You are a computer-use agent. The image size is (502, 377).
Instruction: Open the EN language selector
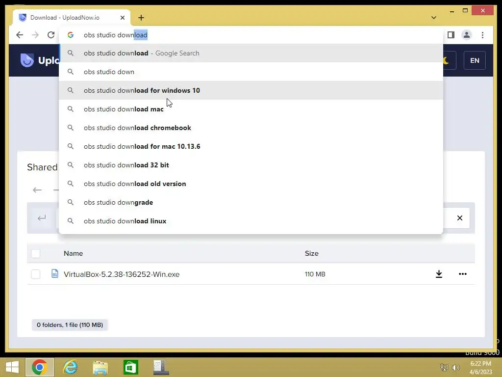click(x=475, y=60)
